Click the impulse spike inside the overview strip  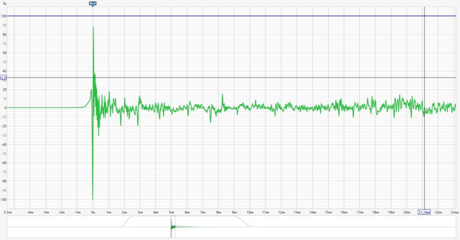tap(171, 227)
